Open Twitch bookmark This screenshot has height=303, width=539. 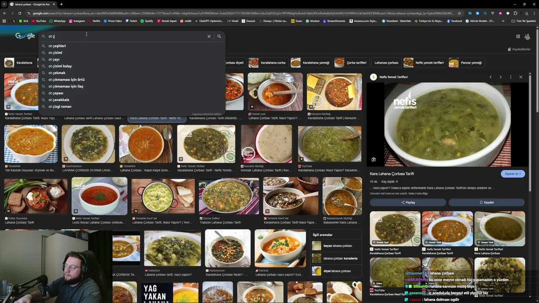131,21
